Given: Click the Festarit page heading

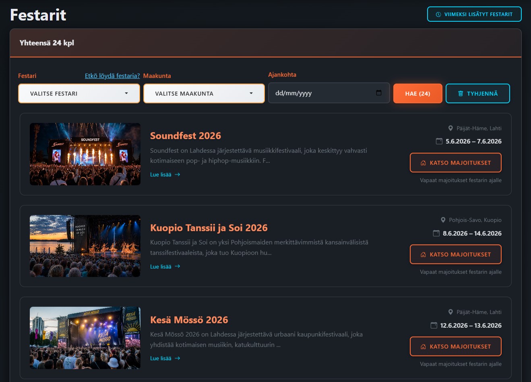Looking at the screenshot, I should pyautogui.click(x=38, y=15).
